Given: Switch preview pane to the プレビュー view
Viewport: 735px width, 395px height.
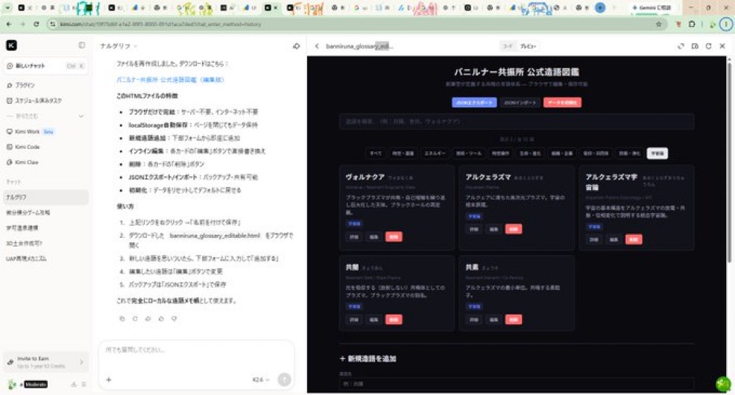Looking at the screenshot, I should (x=528, y=46).
